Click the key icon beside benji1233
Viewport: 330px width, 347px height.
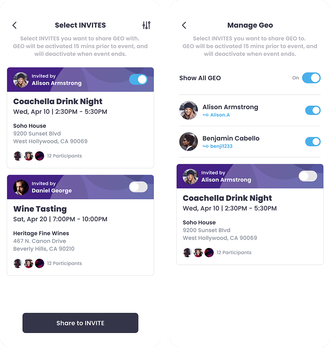click(x=206, y=146)
